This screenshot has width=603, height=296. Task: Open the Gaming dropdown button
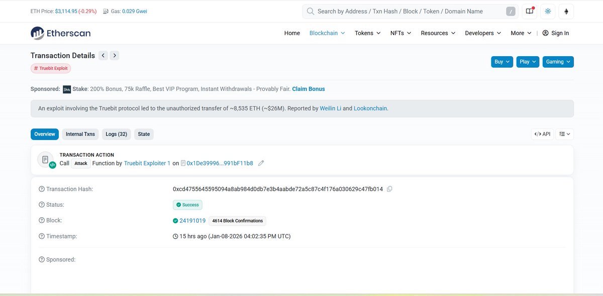tap(558, 62)
